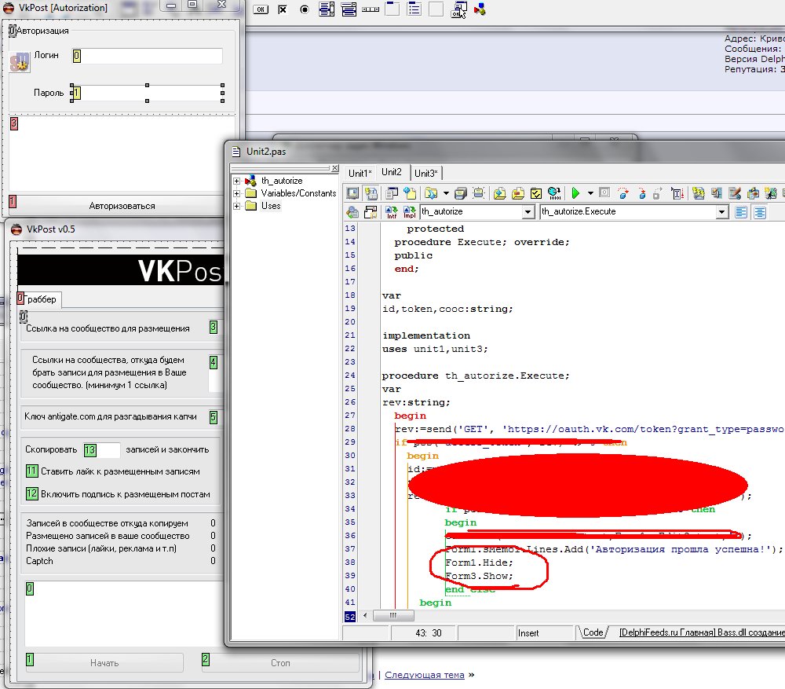Click the editor horizontal scrollbar thumb
Viewport: 785px width, 689px height.
[x=393, y=615]
